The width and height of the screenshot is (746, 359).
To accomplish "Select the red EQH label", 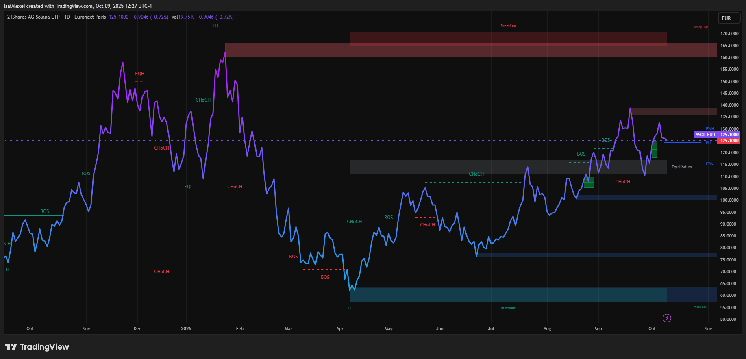I will (139, 74).
